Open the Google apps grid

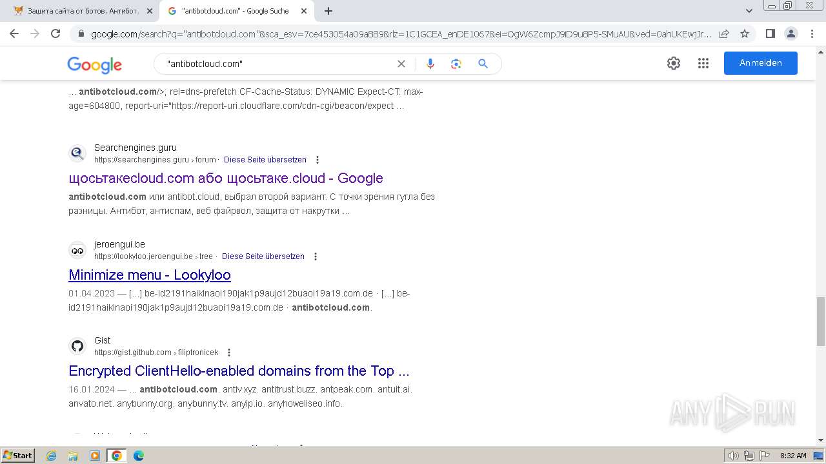pos(703,63)
